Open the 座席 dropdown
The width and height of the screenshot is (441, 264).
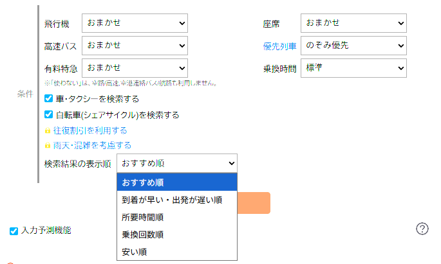pos(353,23)
